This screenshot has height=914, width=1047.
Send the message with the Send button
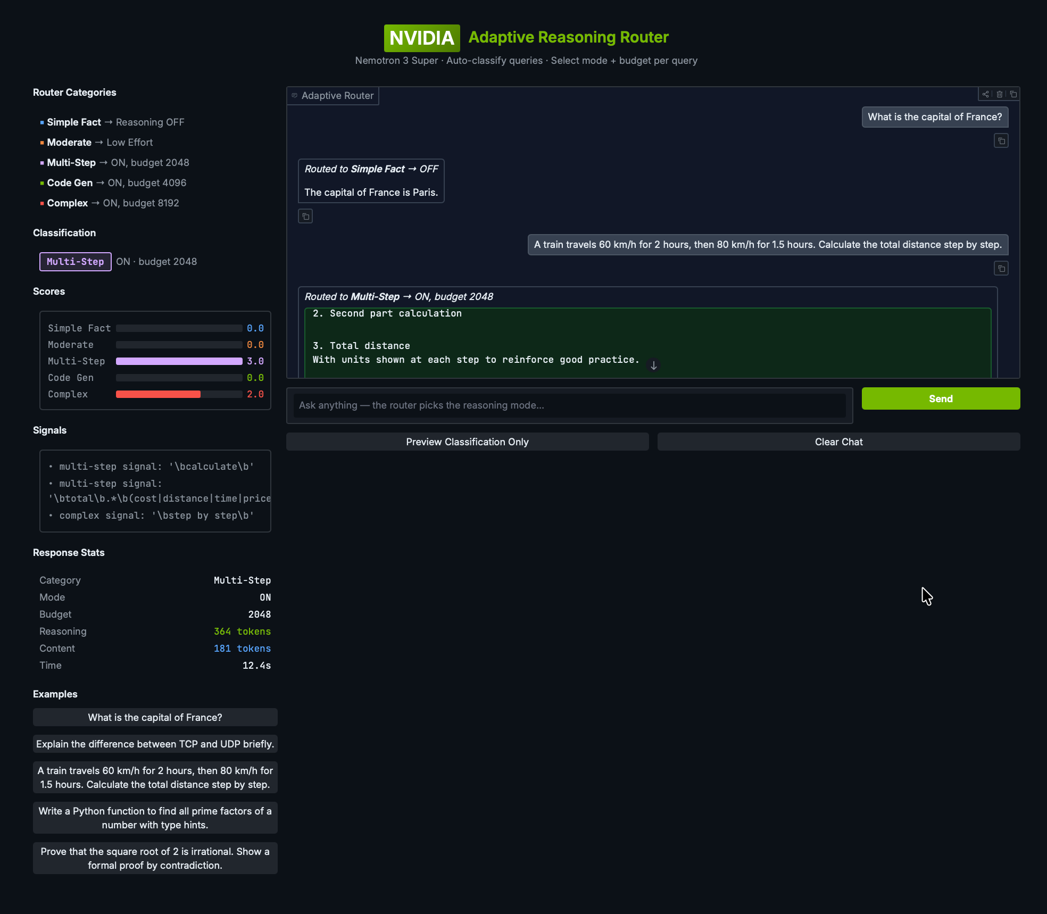pyautogui.click(x=941, y=398)
